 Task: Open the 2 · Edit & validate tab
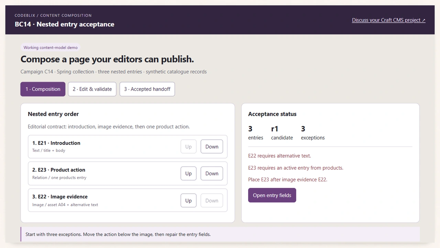coord(92,89)
